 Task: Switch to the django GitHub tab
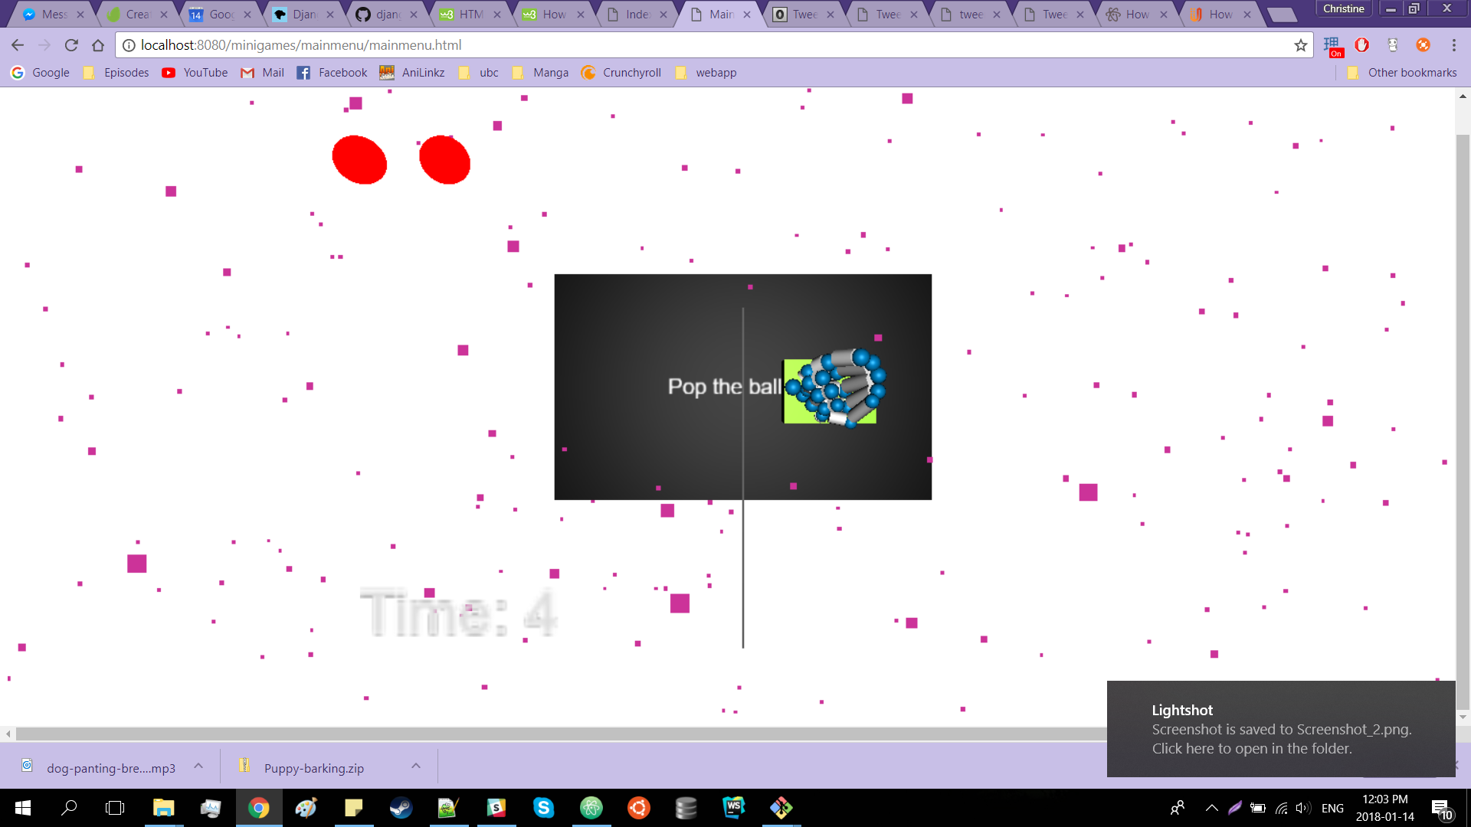pos(386,15)
